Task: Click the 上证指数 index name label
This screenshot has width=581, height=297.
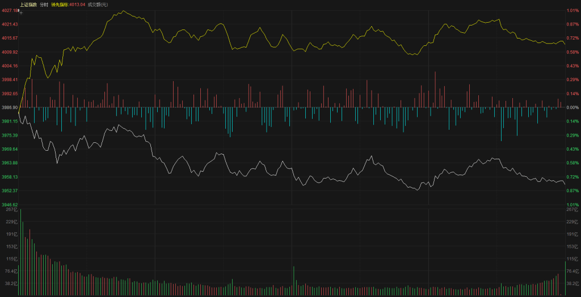Action: pyautogui.click(x=28, y=5)
